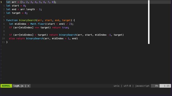Click the 'unix' file format indicator
The width and height of the screenshot is (172, 96).
coord(116,86)
